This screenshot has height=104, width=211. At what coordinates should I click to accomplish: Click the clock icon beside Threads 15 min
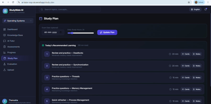[170, 78]
